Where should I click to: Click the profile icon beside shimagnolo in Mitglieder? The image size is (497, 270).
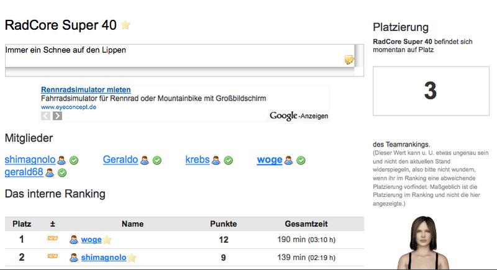pos(62,160)
